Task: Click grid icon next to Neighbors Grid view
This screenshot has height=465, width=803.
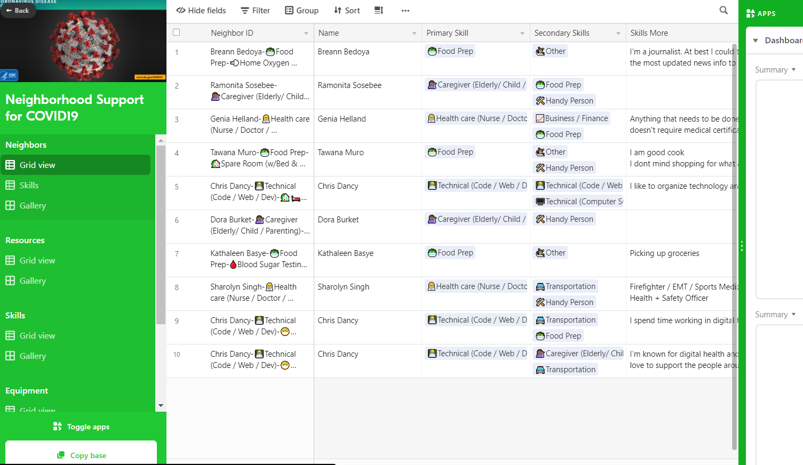Action: [10, 165]
